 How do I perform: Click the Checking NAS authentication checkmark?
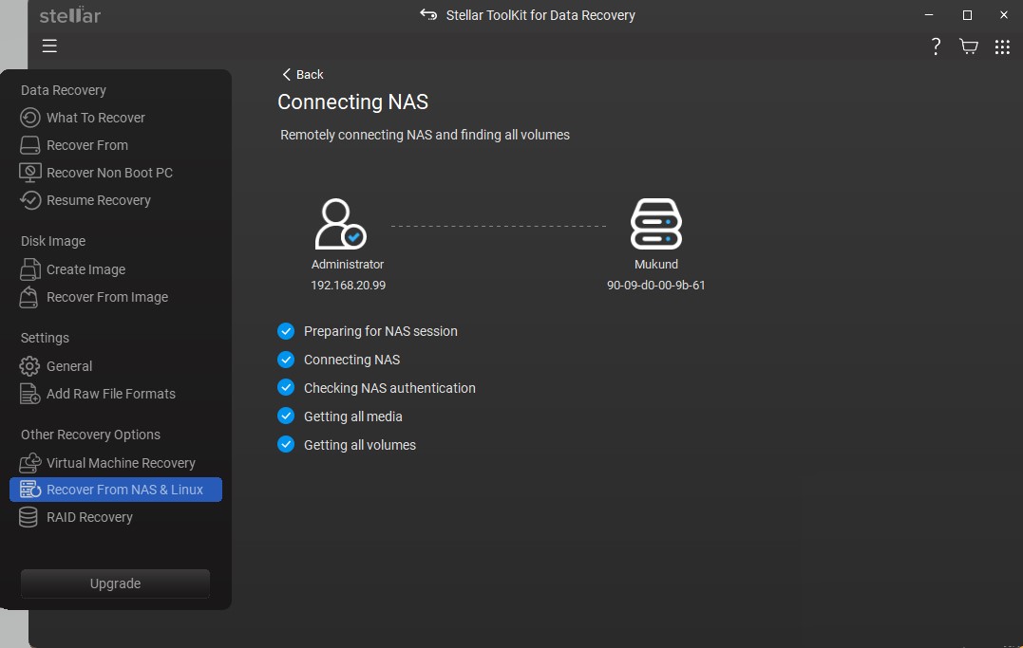coord(286,388)
